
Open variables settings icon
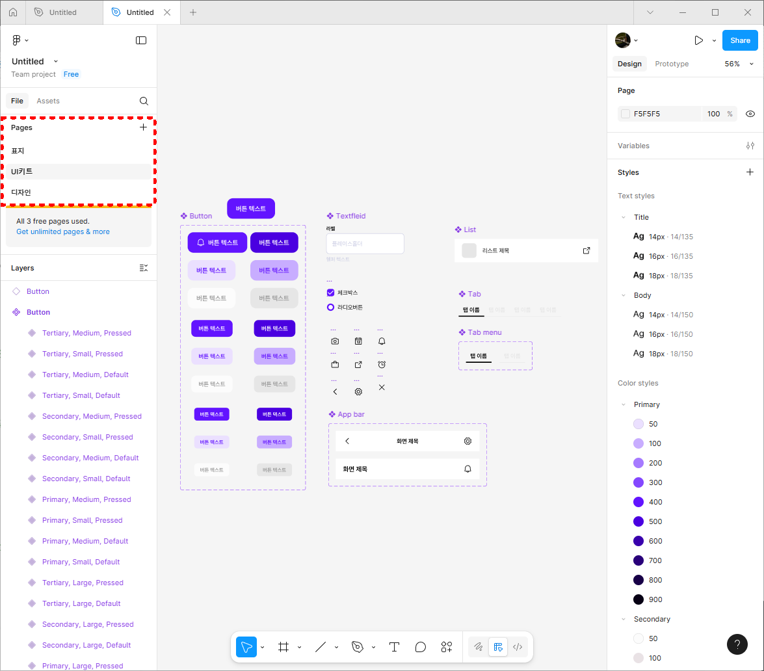pyautogui.click(x=750, y=146)
